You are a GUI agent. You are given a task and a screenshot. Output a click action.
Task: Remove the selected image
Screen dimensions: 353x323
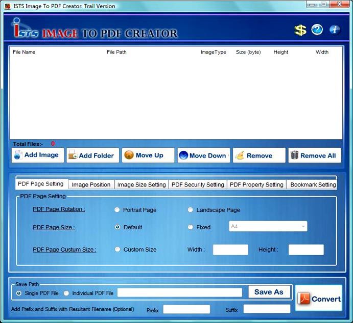(x=259, y=155)
